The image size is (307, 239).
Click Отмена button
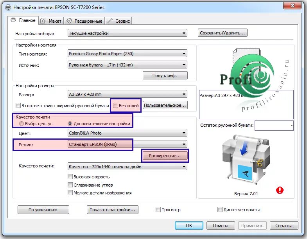tap(221, 225)
